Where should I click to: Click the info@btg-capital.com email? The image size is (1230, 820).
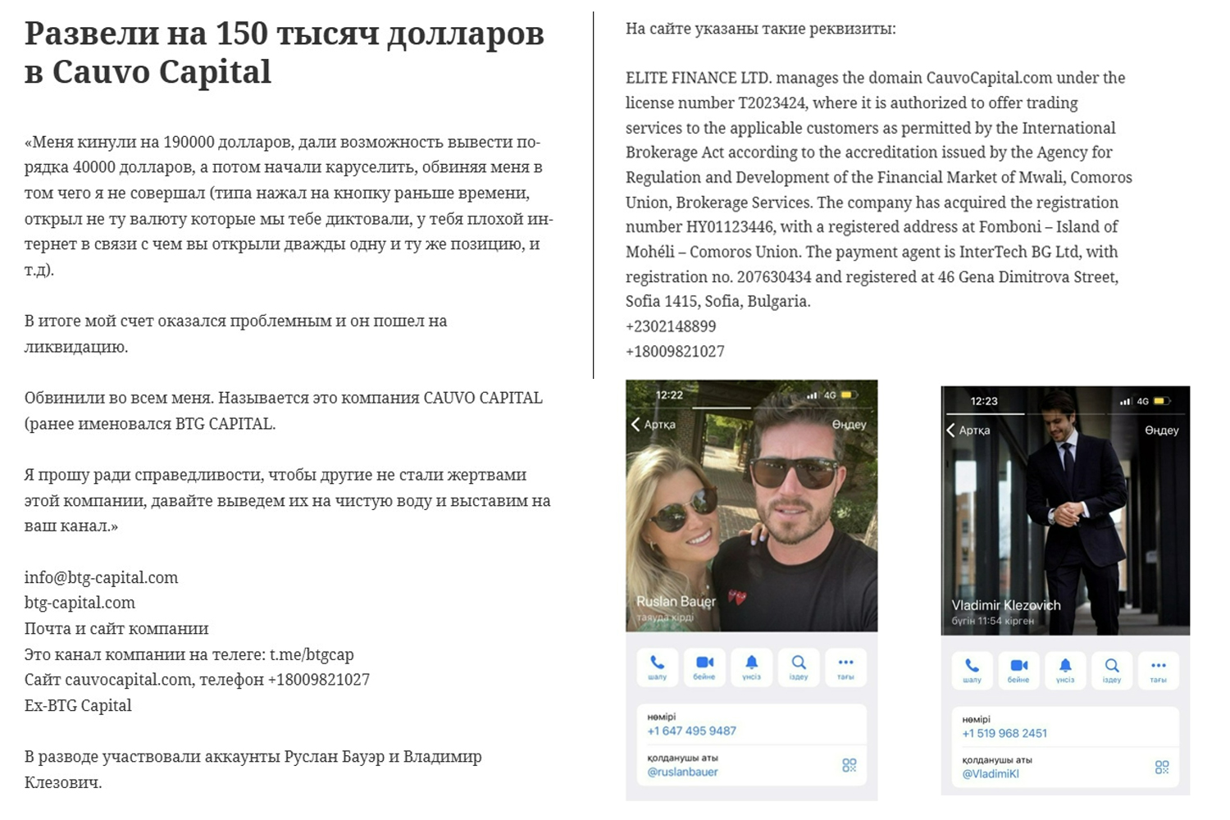point(101,577)
